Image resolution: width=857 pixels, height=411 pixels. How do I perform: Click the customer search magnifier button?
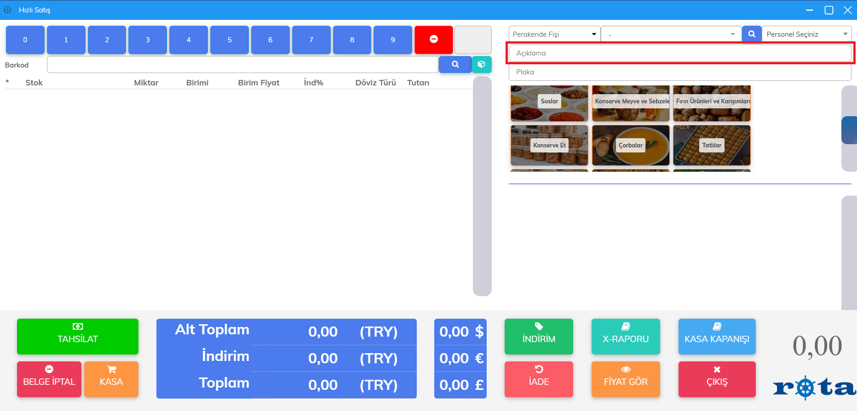tap(752, 34)
